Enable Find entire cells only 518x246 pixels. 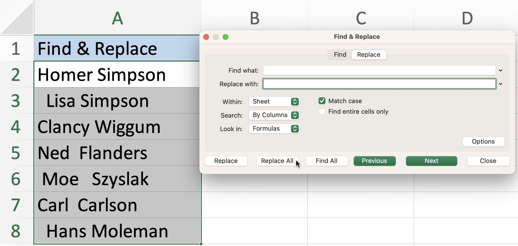[x=322, y=111]
